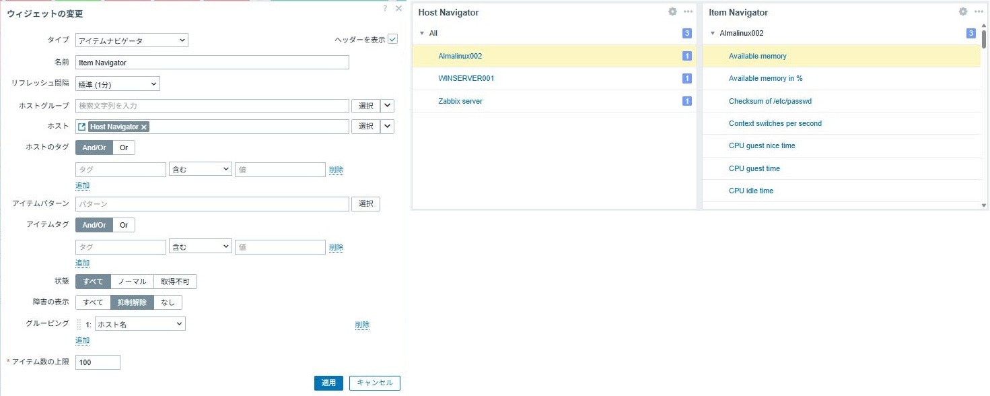990x396 pixels.
Task: Select Almalinux002 in Host Navigator
Action: click(x=460, y=56)
